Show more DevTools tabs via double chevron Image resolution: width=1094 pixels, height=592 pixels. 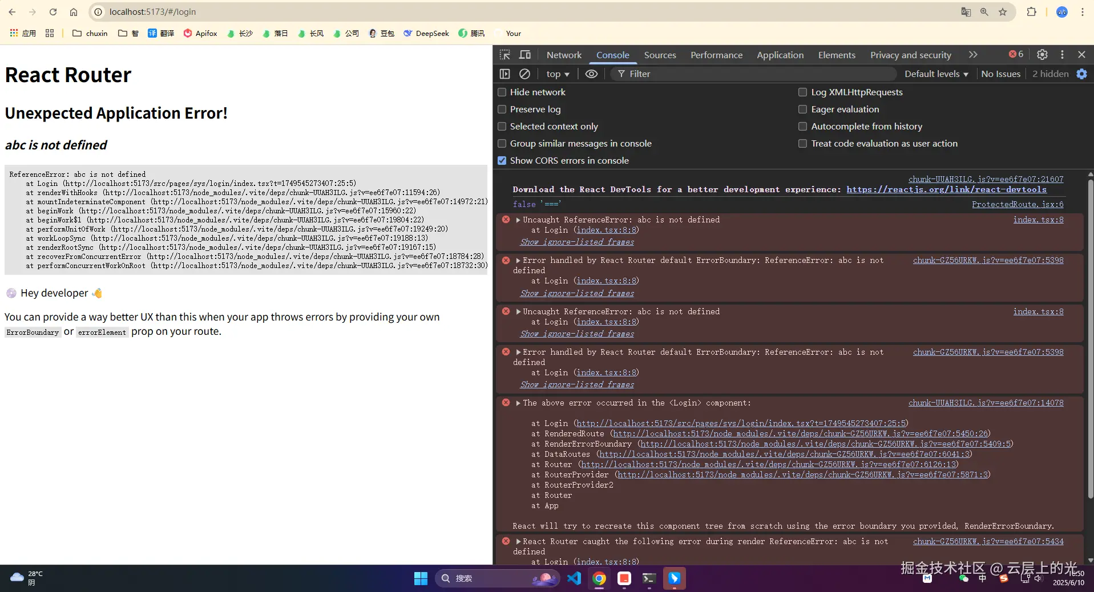click(973, 55)
